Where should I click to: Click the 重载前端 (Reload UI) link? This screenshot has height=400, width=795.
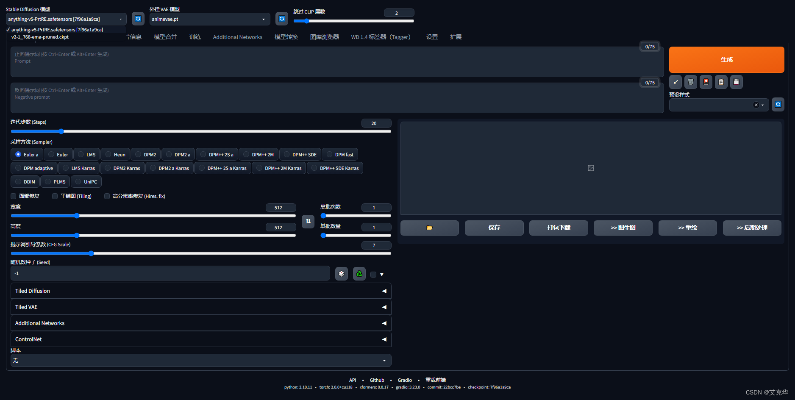point(436,380)
